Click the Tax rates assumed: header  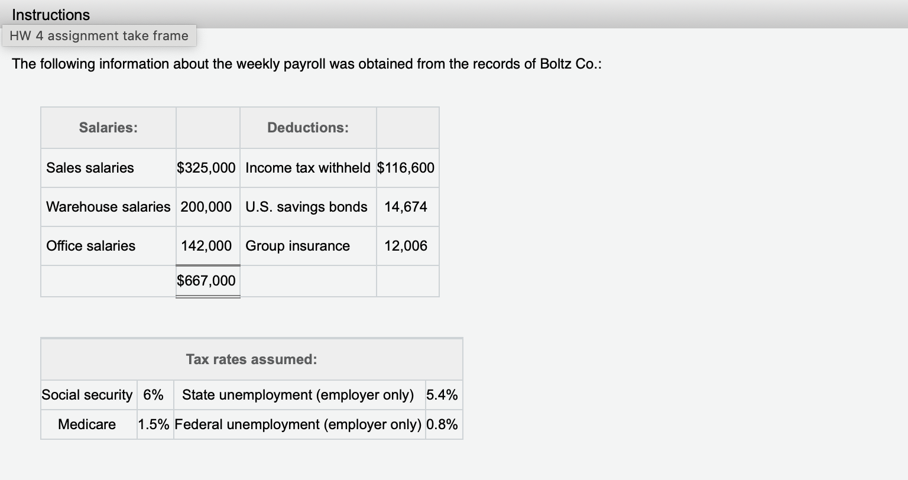coord(251,359)
